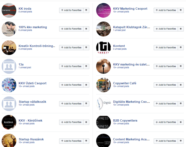Add Digitális Marketing Csoport to Favorites
The image size is (186, 147).
click(166, 104)
